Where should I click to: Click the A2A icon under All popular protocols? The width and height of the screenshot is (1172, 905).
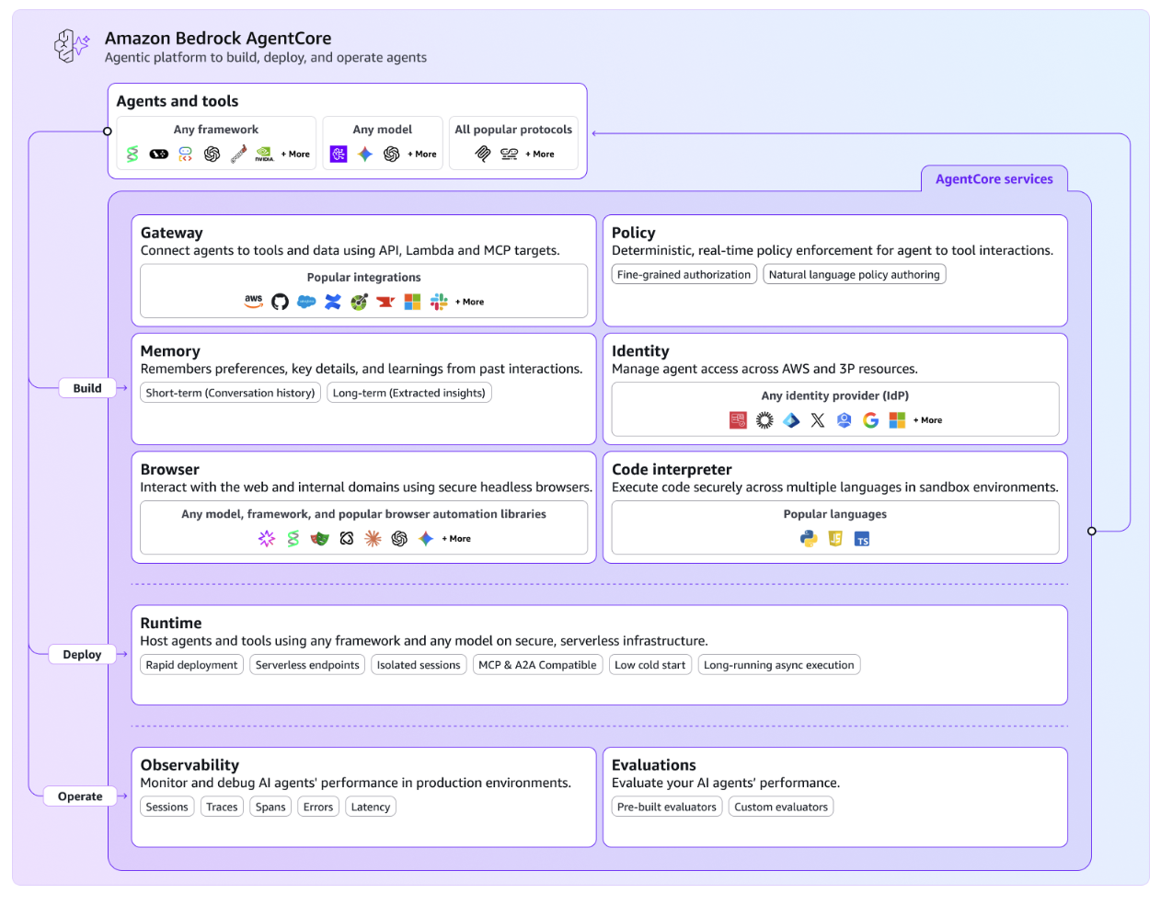510,155
